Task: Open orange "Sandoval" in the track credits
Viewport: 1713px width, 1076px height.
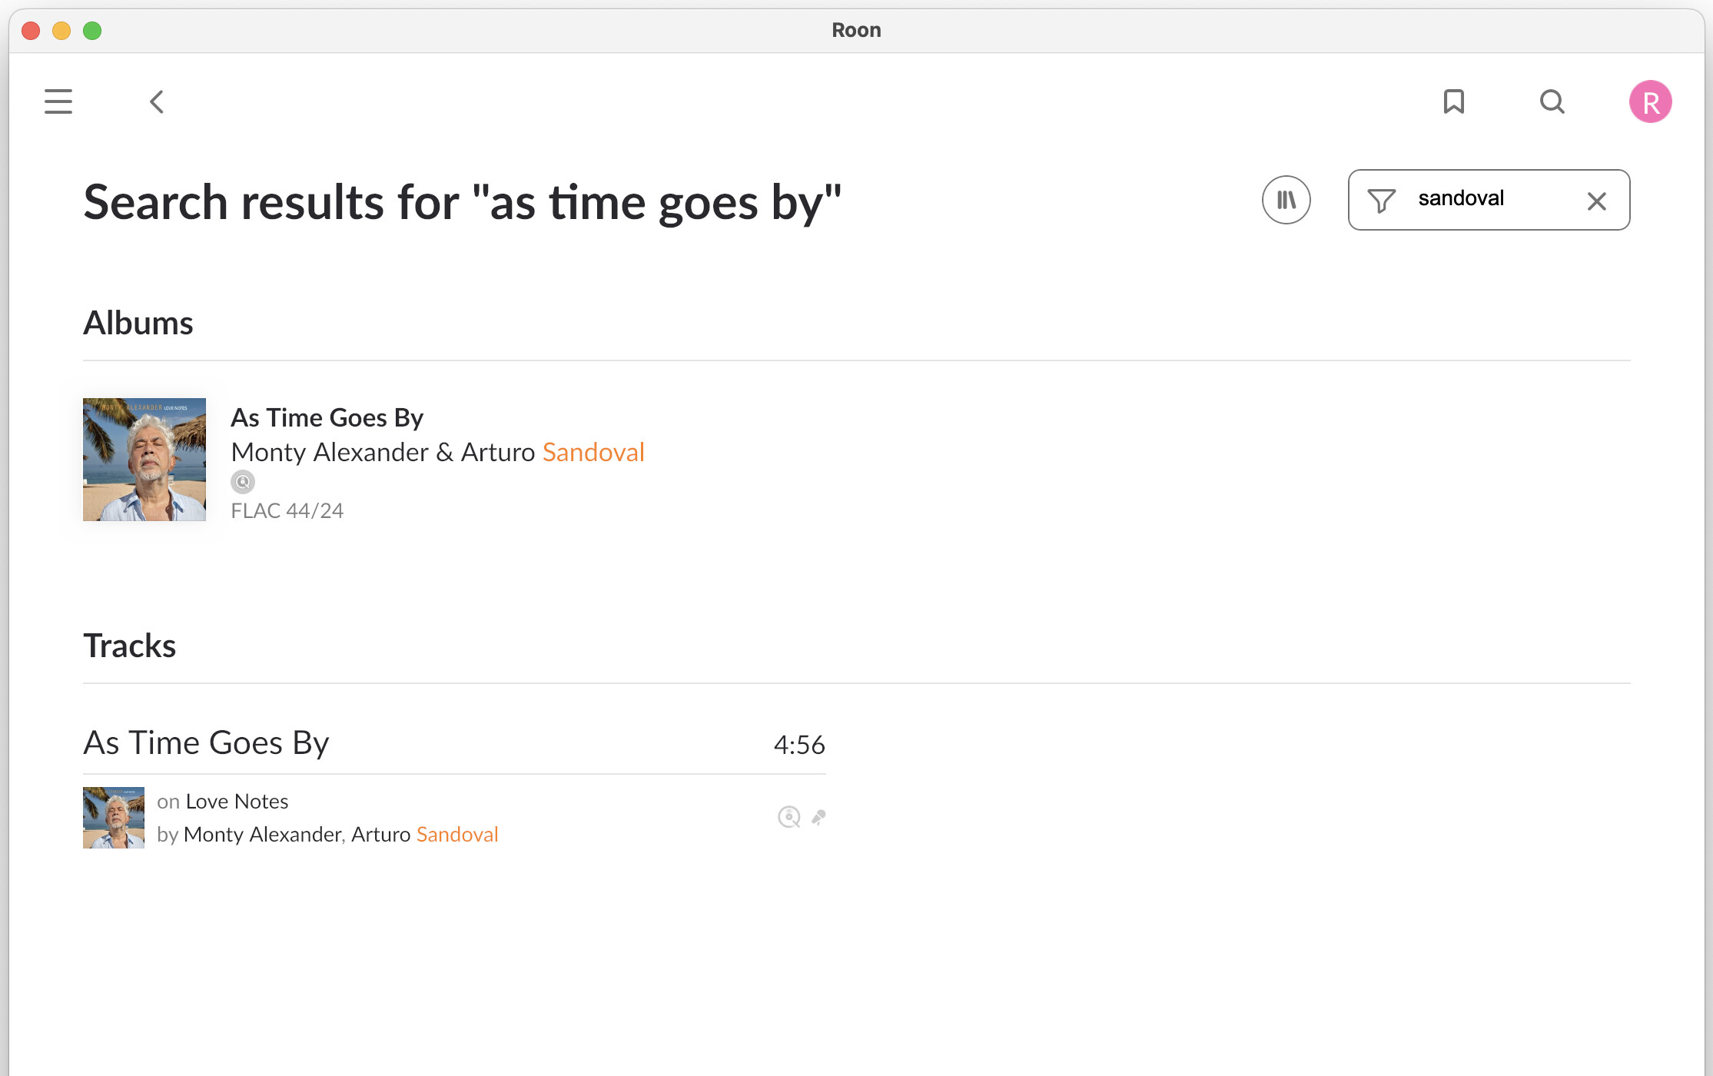Action: [x=457, y=835]
